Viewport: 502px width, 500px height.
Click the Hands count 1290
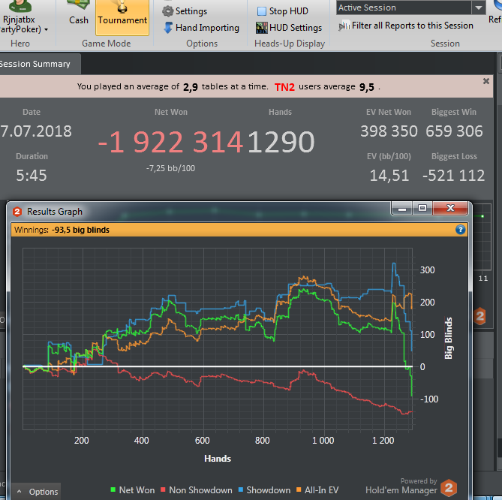click(281, 142)
